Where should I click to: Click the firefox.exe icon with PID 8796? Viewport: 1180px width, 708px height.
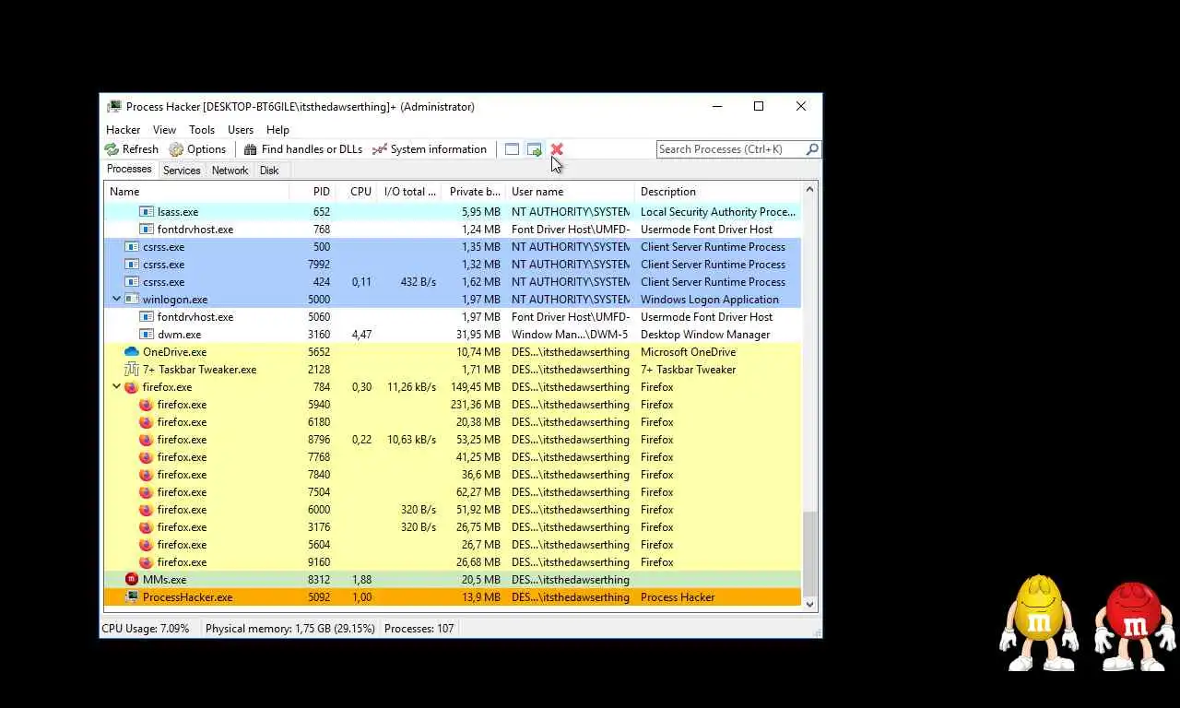click(x=146, y=440)
